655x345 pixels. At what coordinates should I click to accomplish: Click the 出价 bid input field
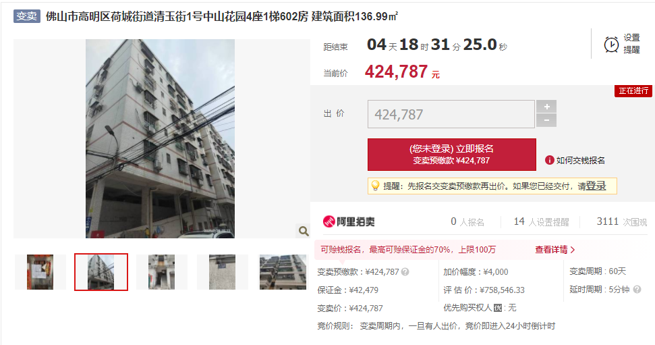tap(451, 114)
